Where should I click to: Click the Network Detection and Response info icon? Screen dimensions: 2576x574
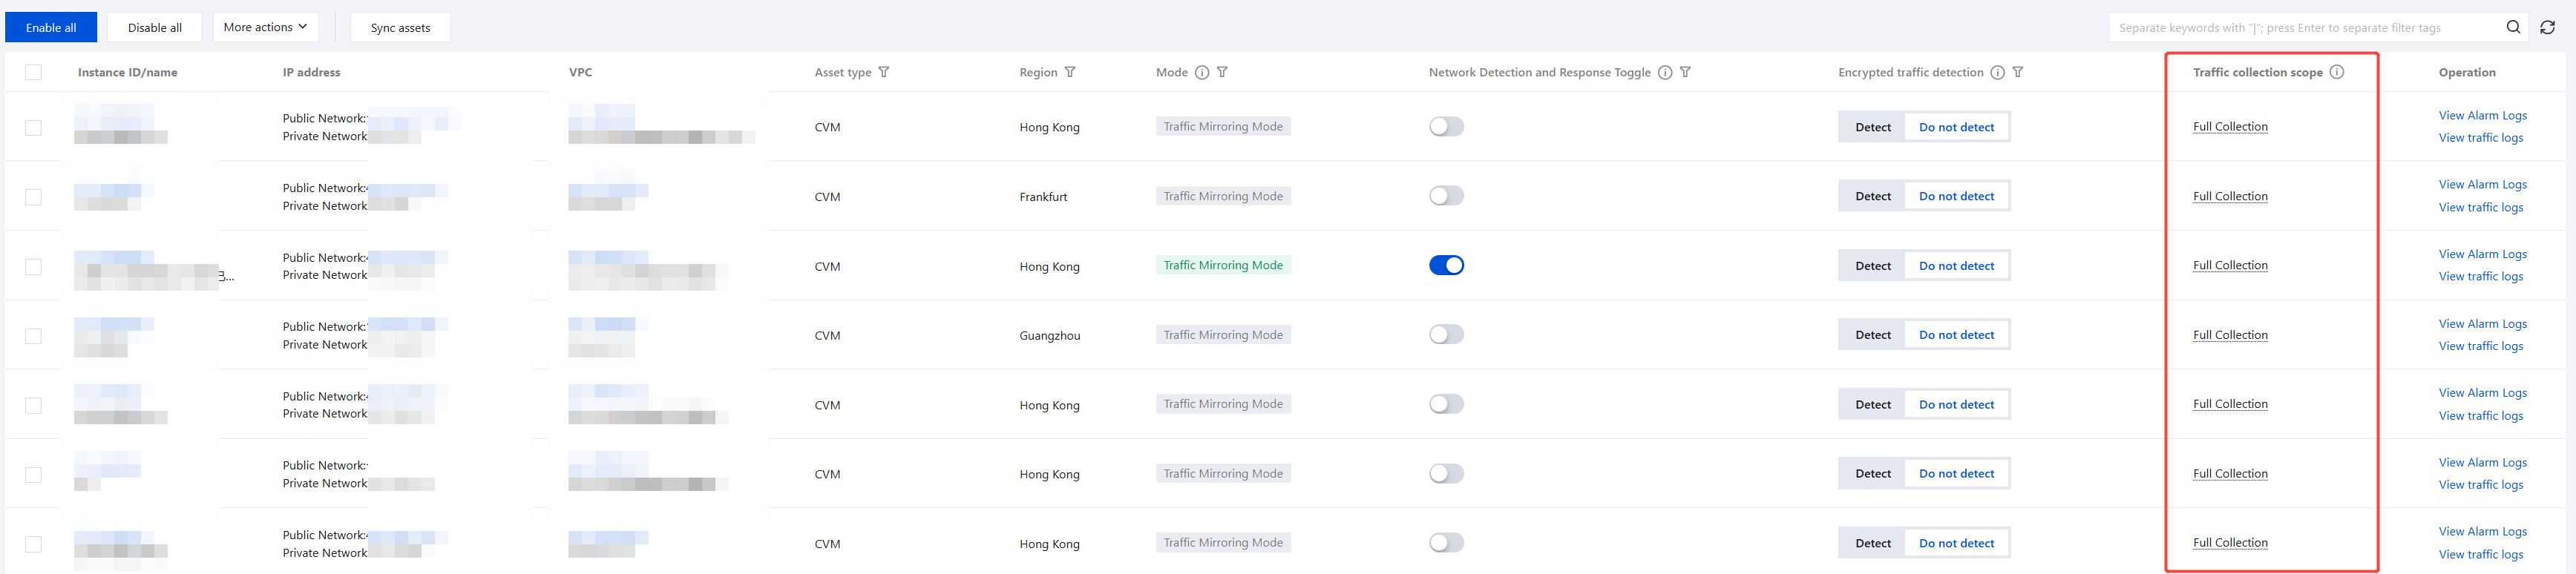tap(1665, 72)
